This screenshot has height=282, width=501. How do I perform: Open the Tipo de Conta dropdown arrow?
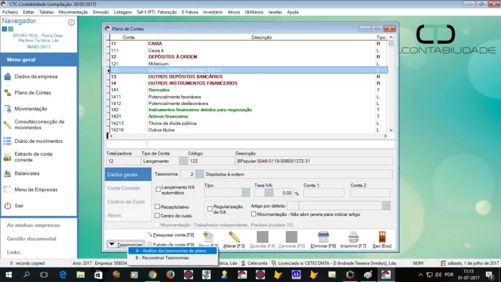click(183, 161)
